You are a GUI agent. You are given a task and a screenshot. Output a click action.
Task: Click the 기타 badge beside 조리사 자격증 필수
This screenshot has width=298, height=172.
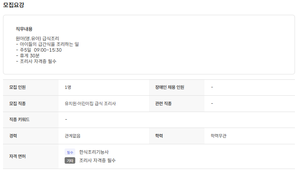pos(70,161)
